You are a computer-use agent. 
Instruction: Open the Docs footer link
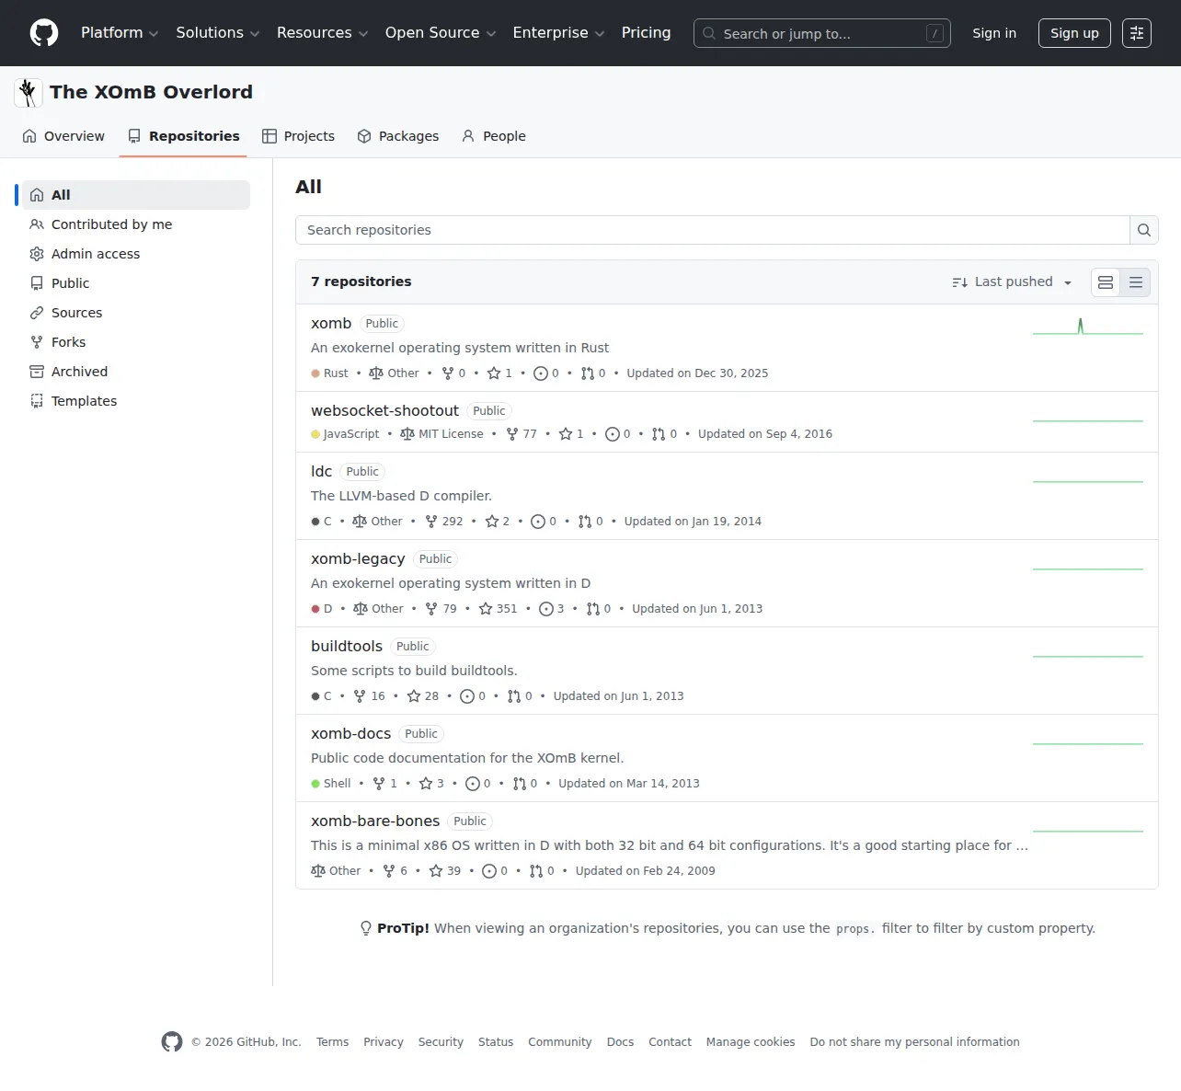coord(620,1042)
